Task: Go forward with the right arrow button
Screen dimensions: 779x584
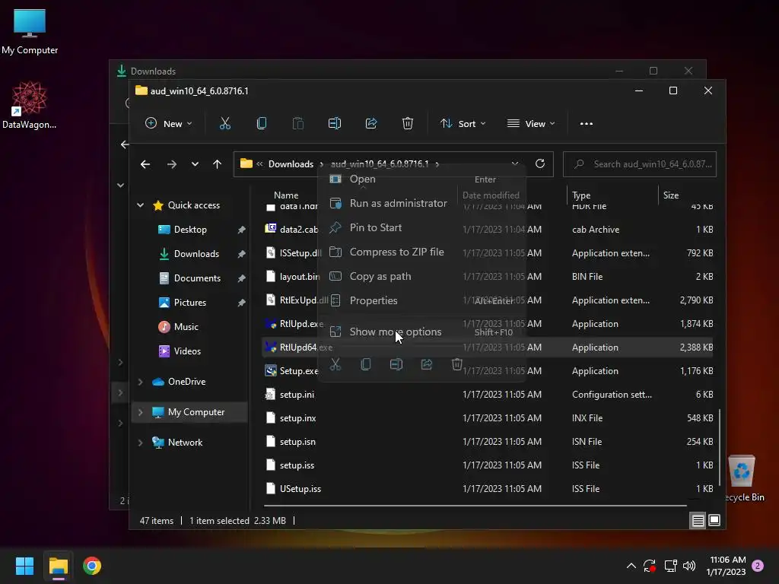Action: pos(172,164)
